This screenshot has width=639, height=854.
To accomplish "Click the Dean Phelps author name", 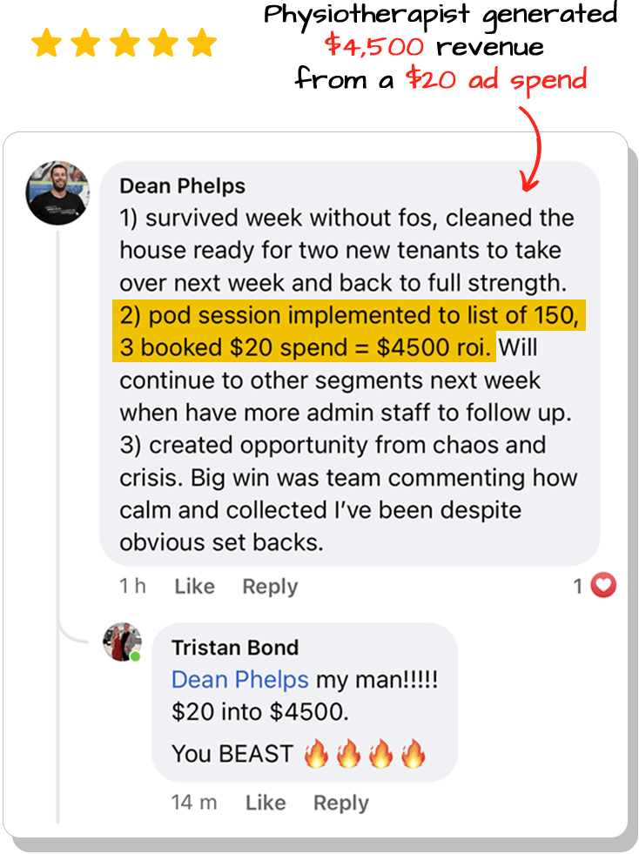I will tap(183, 186).
